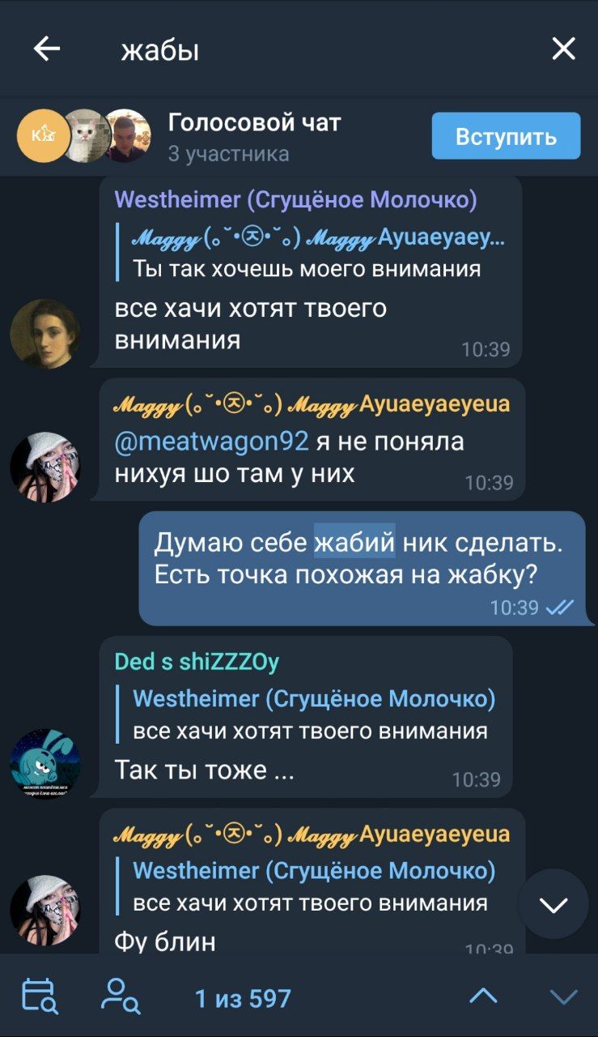598x1037 pixels.
Task: Open Ded s shiZZZOy blue rabbit avatar
Action: click(x=45, y=762)
